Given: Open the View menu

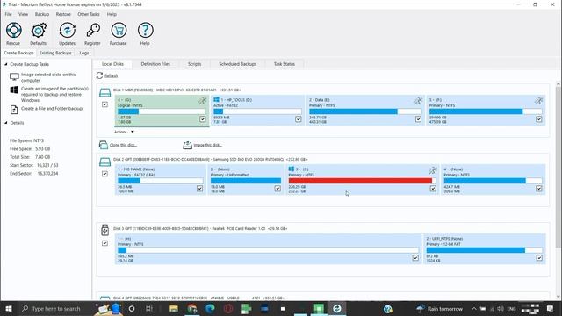Looking at the screenshot, I should pyautogui.click(x=24, y=14).
